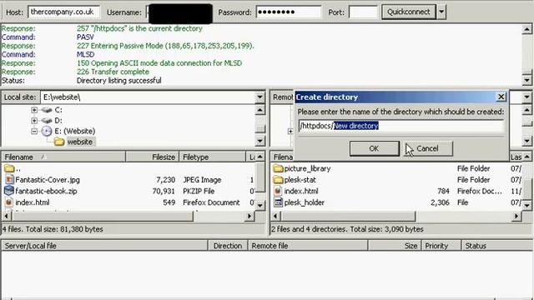
Task: Cancel the Create directory dialog
Action: pos(428,148)
